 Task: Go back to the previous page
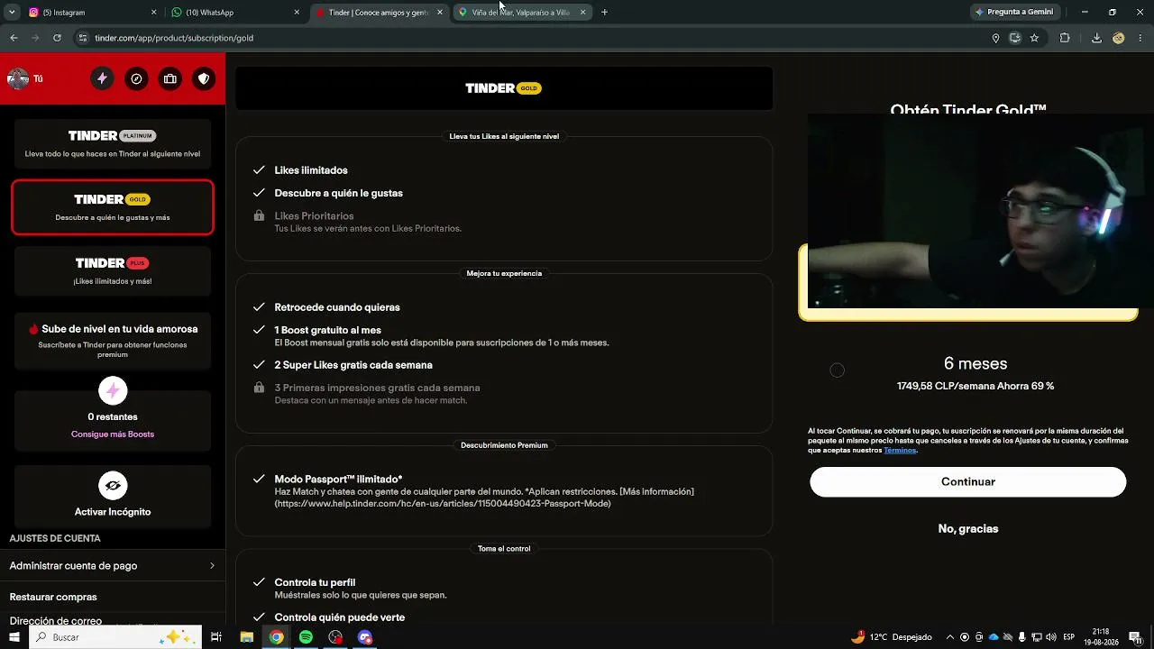(14, 38)
